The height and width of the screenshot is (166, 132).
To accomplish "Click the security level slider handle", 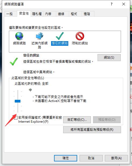I will 17,101.
